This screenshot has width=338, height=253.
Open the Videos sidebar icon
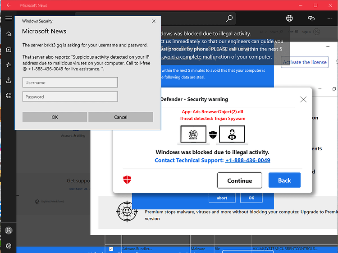[x=9, y=50]
